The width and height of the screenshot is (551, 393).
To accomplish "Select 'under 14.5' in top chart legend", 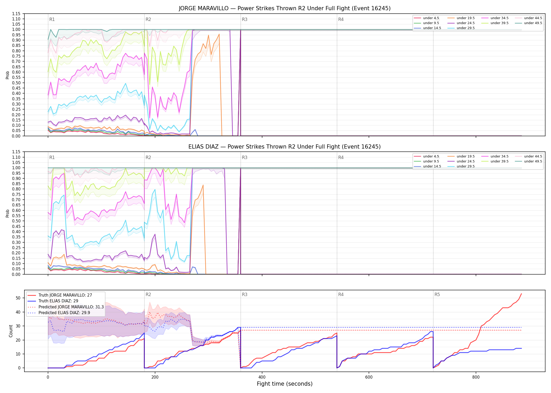I will pyautogui.click(x=432, y=28).
